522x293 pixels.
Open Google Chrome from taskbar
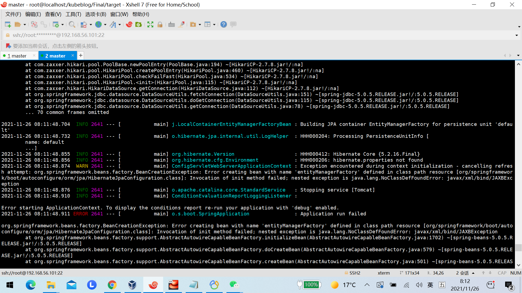112,285
